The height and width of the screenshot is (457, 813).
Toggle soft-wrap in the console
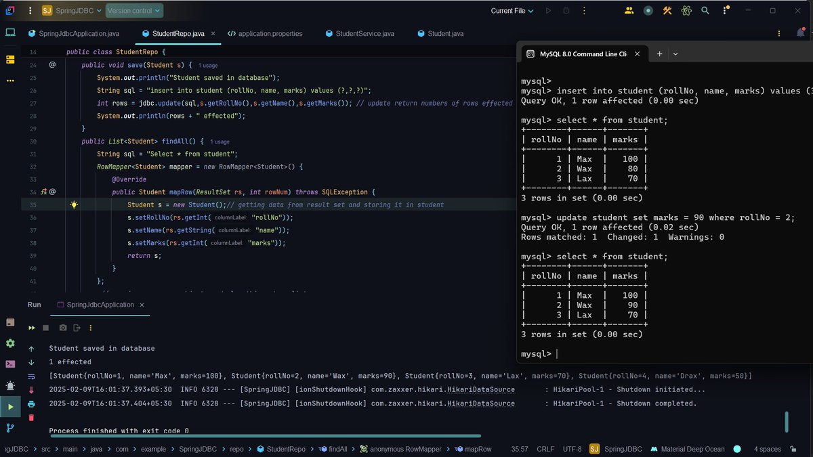(31, 376)
